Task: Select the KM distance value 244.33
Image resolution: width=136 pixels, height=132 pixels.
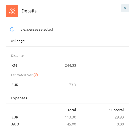Action: [x=71, y=65]
